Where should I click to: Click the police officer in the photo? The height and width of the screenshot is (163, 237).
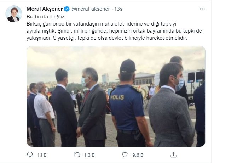128,103
